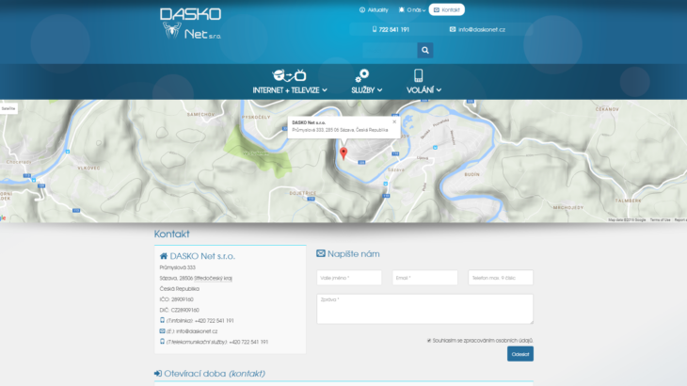687x386 pixels.
Task: Click the Středočeský kraj link
Action: (213, 279)
